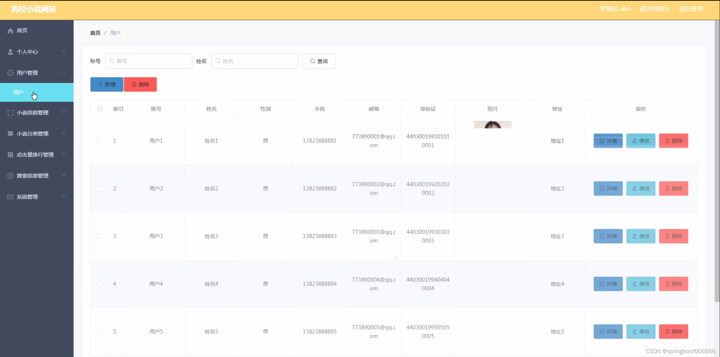This screenshot has width=720, height=357.
Task: Click the 用户管理 sidebar icon
Action: click(x=10, y=73)
